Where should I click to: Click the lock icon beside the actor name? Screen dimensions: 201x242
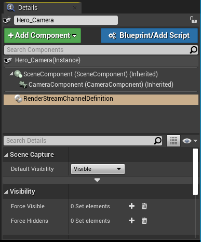point(193,20)
